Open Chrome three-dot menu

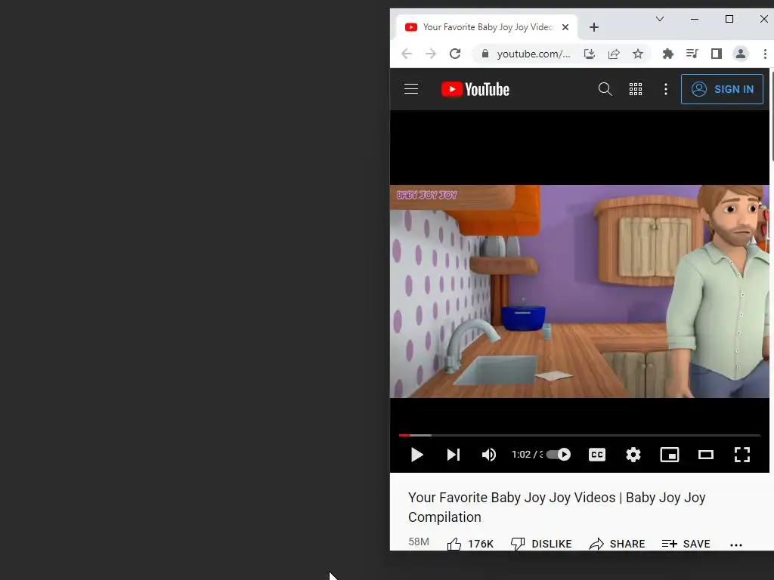[x=765, y=54]
